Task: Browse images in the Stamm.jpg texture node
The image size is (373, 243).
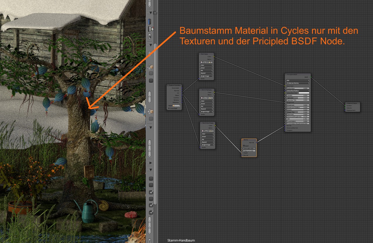Action: pos(201,62)
